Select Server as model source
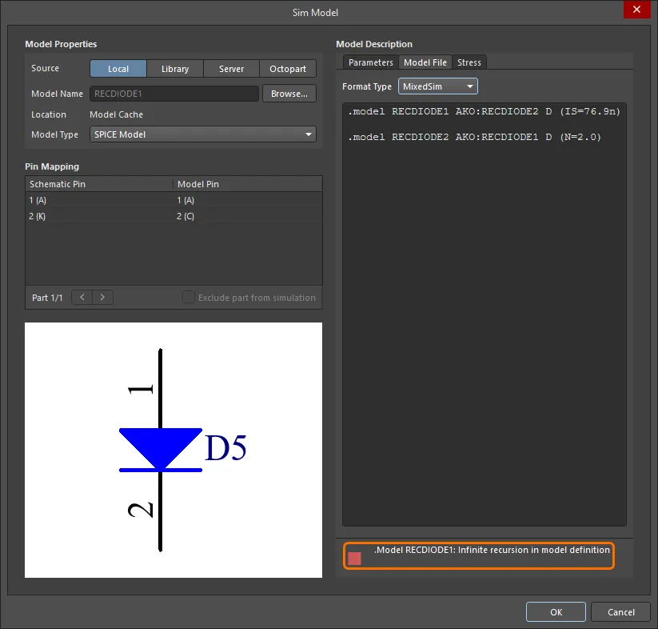 pos(231,69)
